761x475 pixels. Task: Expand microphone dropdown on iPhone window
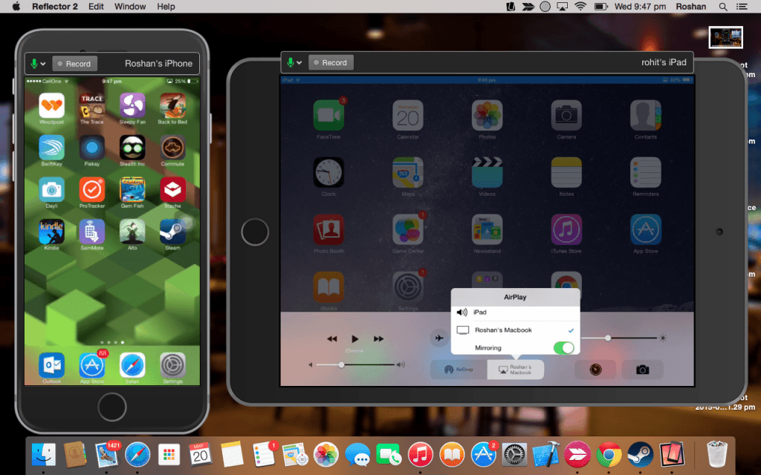[x=36, y=64]
